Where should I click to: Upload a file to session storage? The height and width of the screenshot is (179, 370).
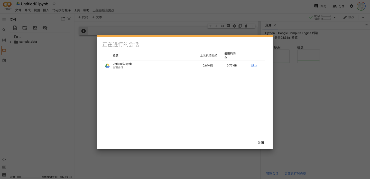coord(15,28)
